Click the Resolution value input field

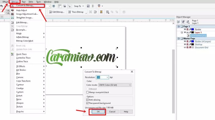pos(101,77)
